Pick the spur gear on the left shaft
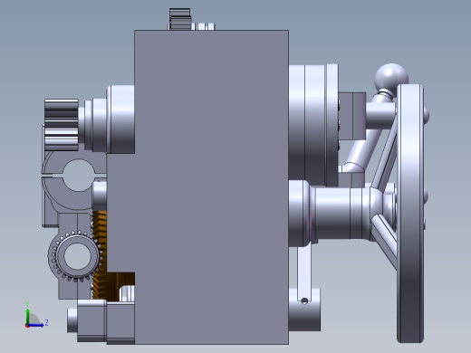The image size is (471, 353). coord(62,125)
